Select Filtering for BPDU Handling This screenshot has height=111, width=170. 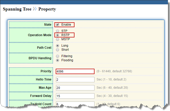tap(58, 56)
